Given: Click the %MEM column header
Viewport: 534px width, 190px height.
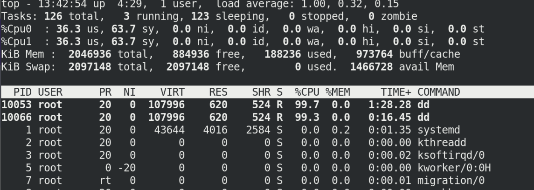Looking at the screenshot, I should 338,92.
